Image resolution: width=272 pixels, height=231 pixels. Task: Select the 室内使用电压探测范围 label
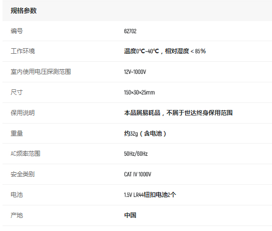tap(41, 72)
